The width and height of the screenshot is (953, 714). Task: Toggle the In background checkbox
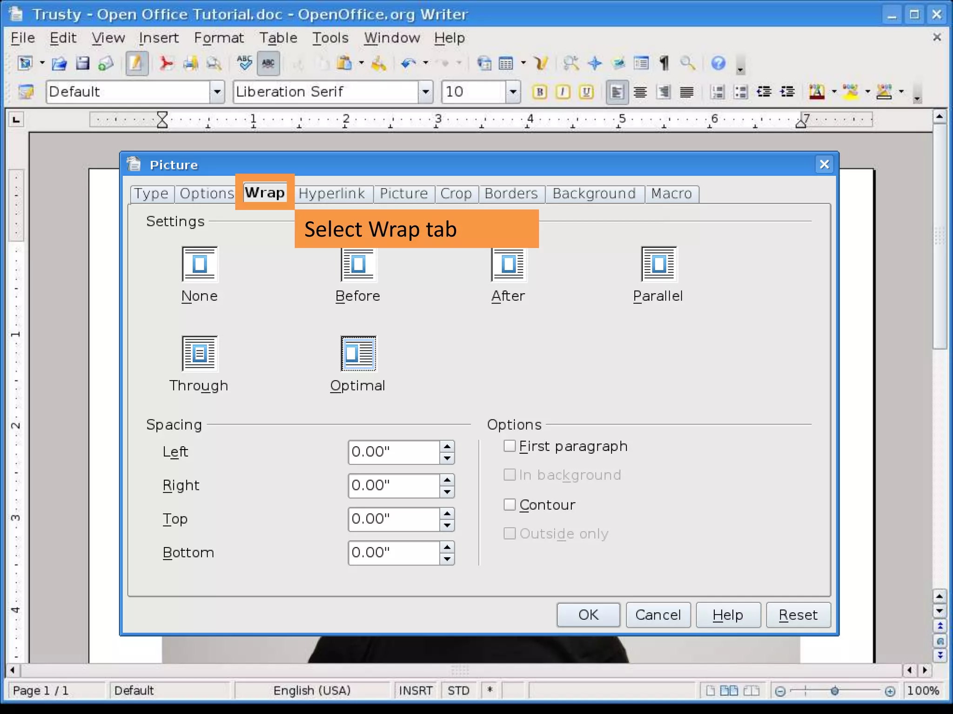point(510,475)
